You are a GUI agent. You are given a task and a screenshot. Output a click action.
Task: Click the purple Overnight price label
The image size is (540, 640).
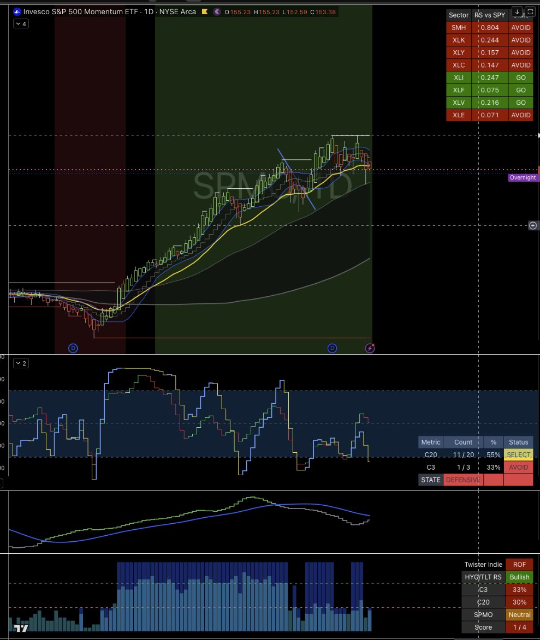(x=523, y=177)
